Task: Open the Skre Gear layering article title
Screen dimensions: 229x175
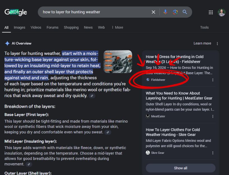Action: click(x=173, y=132)
